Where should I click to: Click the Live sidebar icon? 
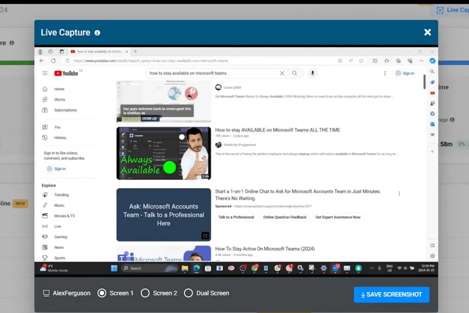[45, 227]
